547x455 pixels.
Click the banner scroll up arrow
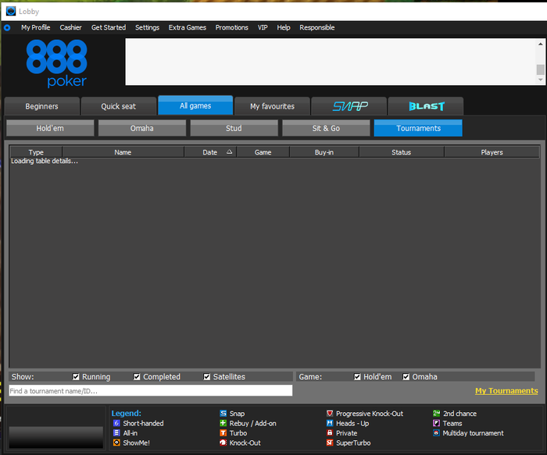541,44
